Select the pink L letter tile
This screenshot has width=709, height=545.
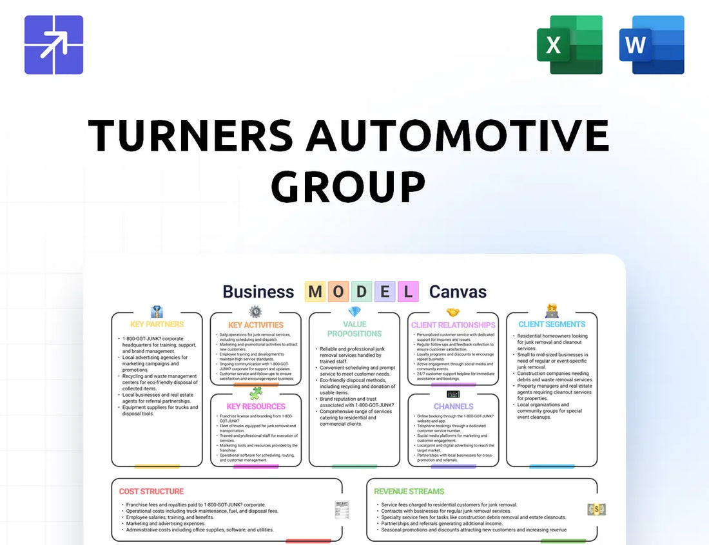(408, 292)
